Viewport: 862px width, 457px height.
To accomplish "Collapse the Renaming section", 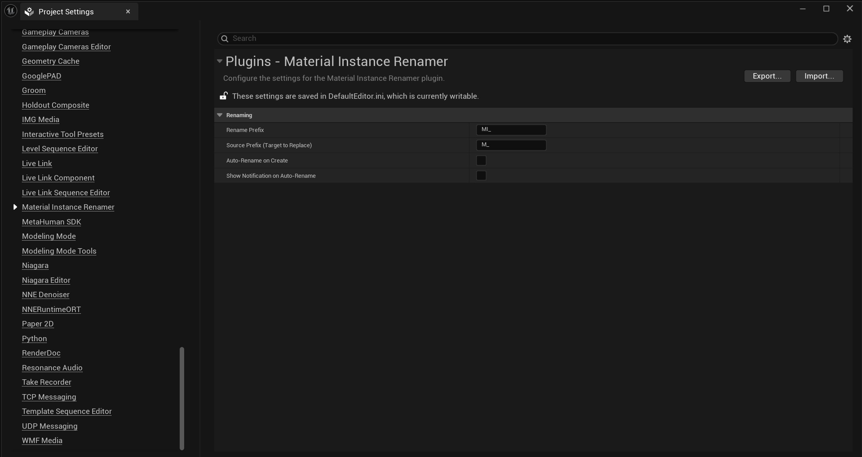I will pos(220,115).
